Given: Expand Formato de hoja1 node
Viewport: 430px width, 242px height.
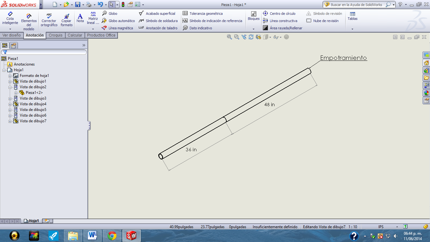Looking at the screenshot, I should coord(10,76).
